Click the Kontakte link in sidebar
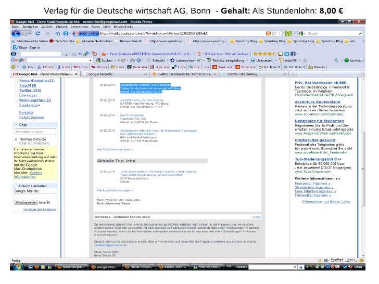Image resolution: width=379 pixels, height=284 pixels. tap(26, 112)
